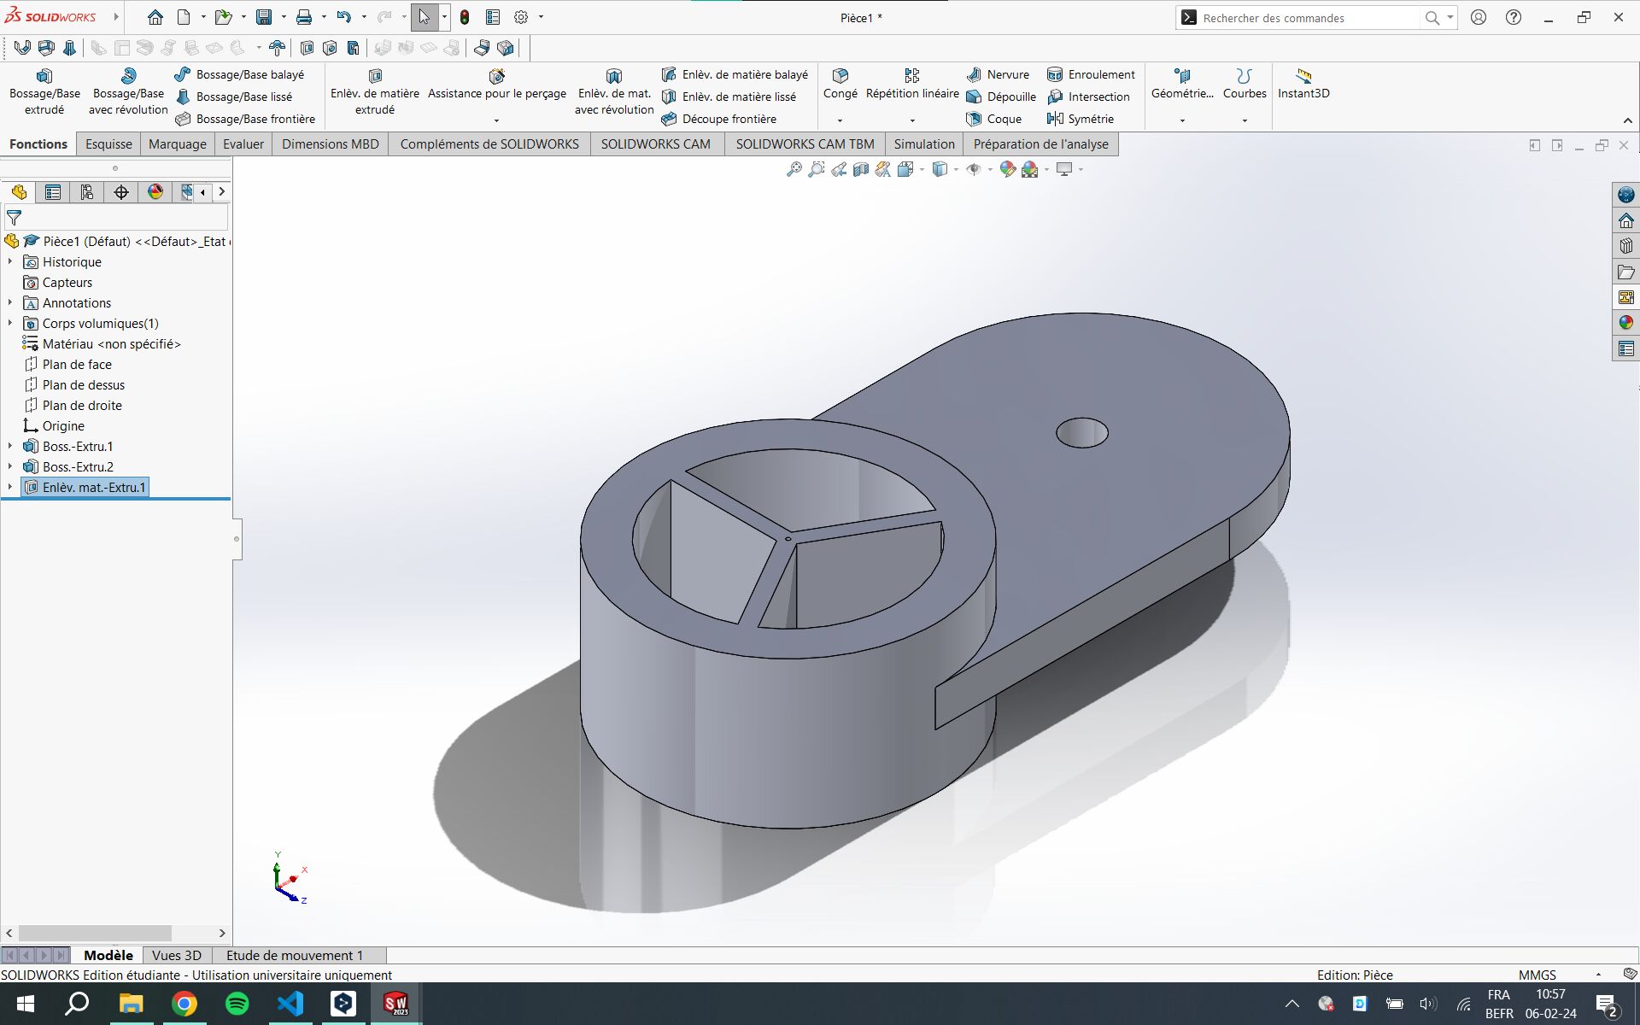
Task: Open the Options gear icon
Action: 521,17
